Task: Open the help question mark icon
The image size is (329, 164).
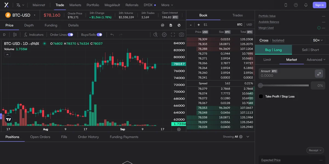Action: coord(296,5)
